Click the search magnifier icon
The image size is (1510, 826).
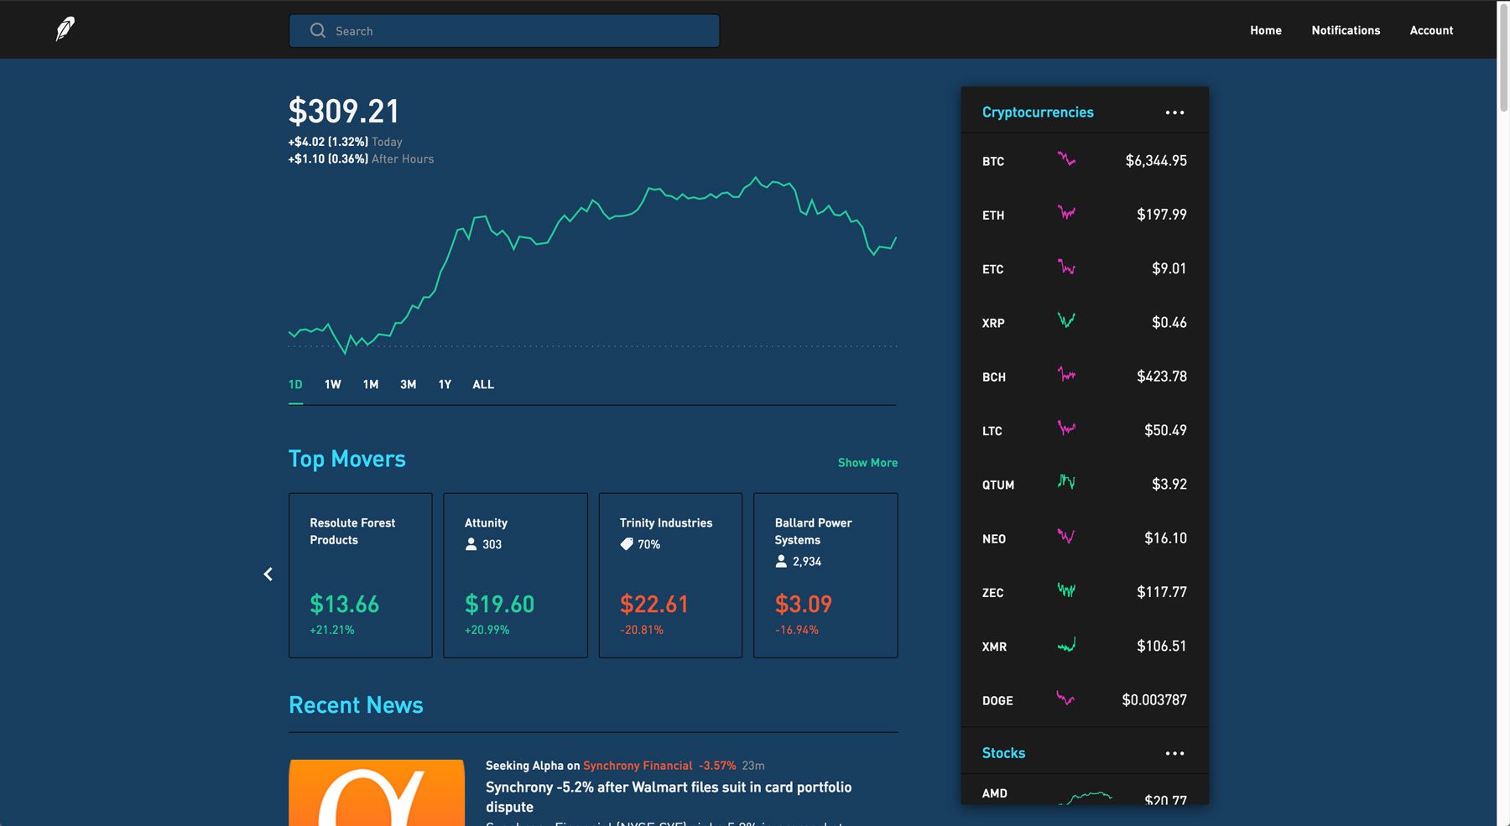click(x=317, y=30)
